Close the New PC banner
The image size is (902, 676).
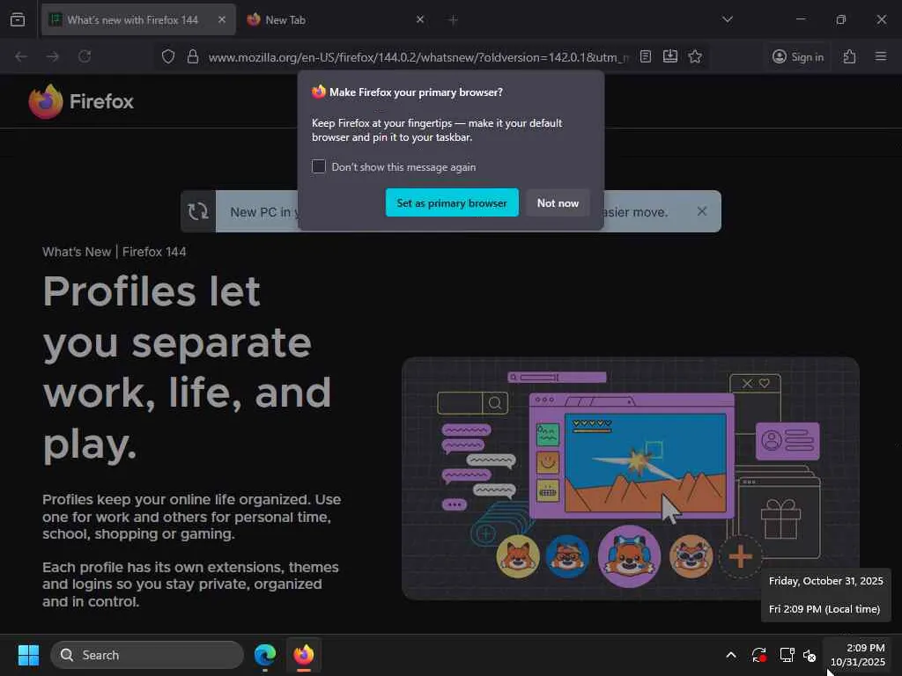point(702,211)
